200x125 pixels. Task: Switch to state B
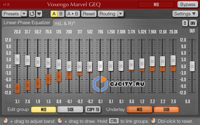point(61,14)
